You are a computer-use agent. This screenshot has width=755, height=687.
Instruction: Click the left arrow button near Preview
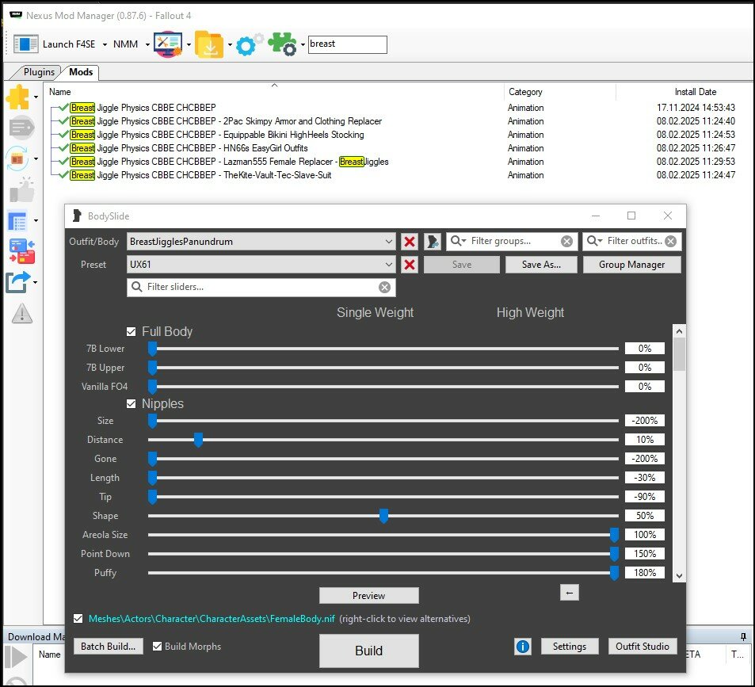coord(569,593)
